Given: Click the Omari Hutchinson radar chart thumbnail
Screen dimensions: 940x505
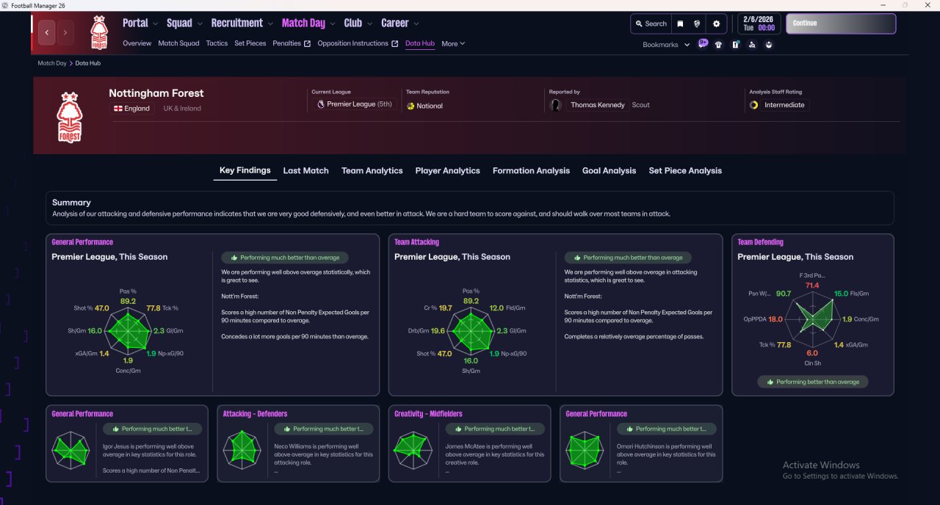Looking at the screenshot, I should point(585,450).
